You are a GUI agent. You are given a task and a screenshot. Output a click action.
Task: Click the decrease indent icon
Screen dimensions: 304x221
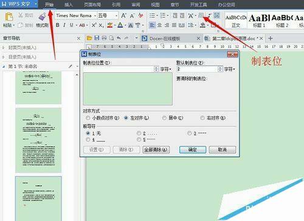[x=175, y=16]
